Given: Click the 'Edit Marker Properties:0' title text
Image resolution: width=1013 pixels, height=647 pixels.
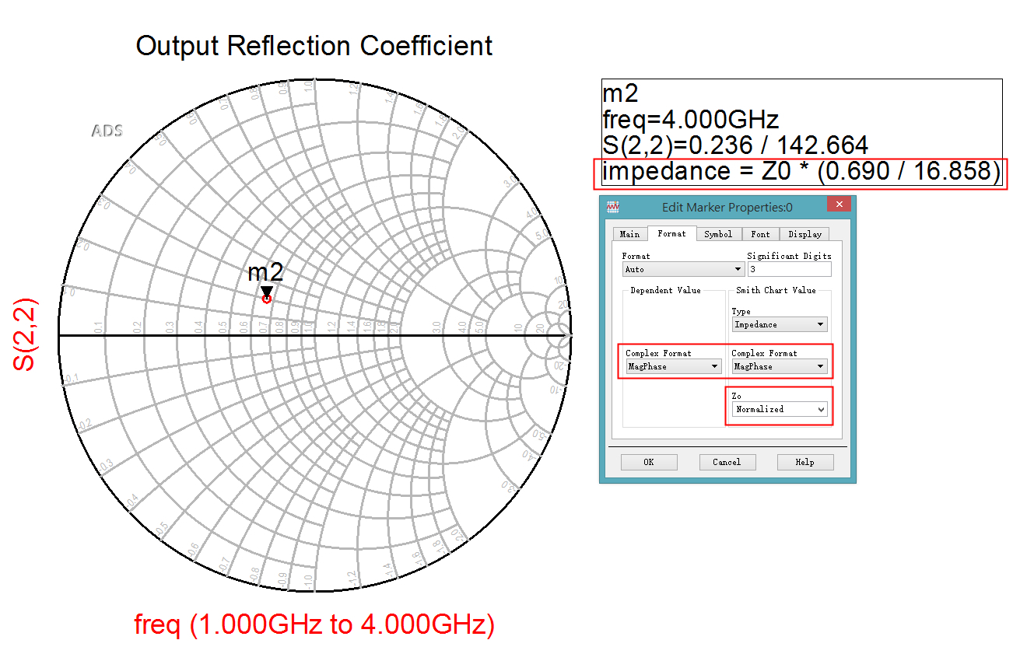Looking at the screenshot, I should [x=727, y=207].
